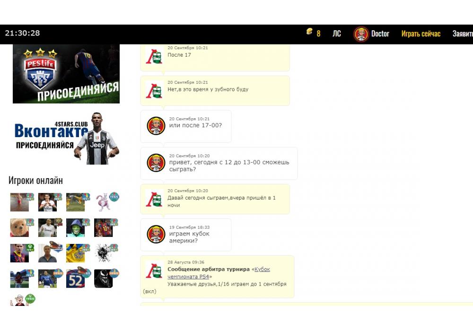473x331 pixels.
Task: Click Doctor avatar beside или после 17-00 message
Action: [x=156, y=126]
